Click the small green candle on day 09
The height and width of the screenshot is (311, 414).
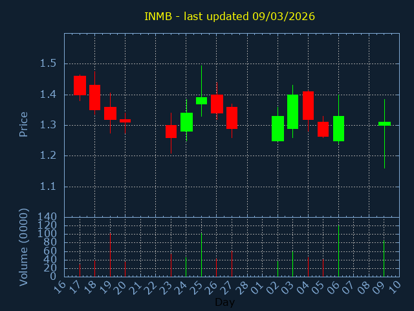(x=384, y=123)
